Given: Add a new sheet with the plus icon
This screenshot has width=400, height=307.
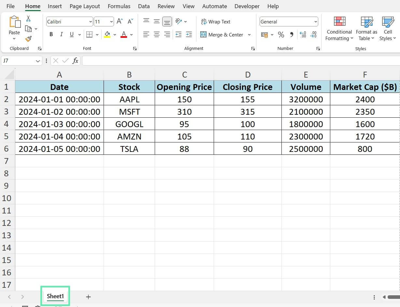Looking at the screenshot, I should coord(88,297).
